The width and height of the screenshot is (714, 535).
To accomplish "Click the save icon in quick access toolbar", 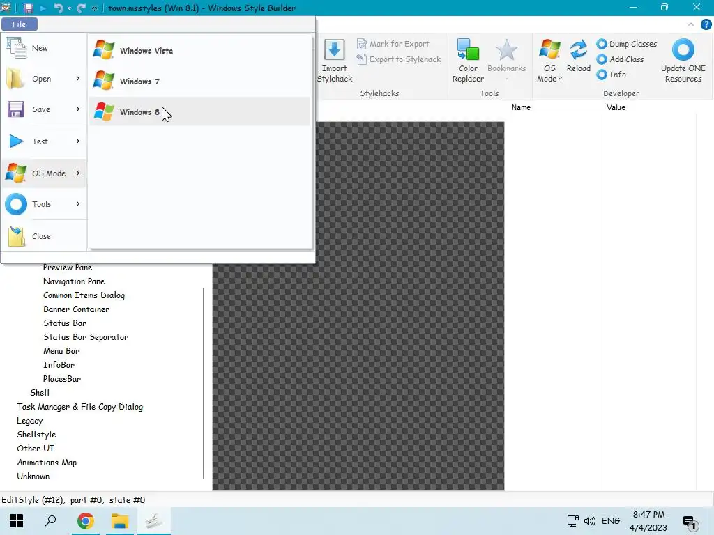I will point(28,8).
